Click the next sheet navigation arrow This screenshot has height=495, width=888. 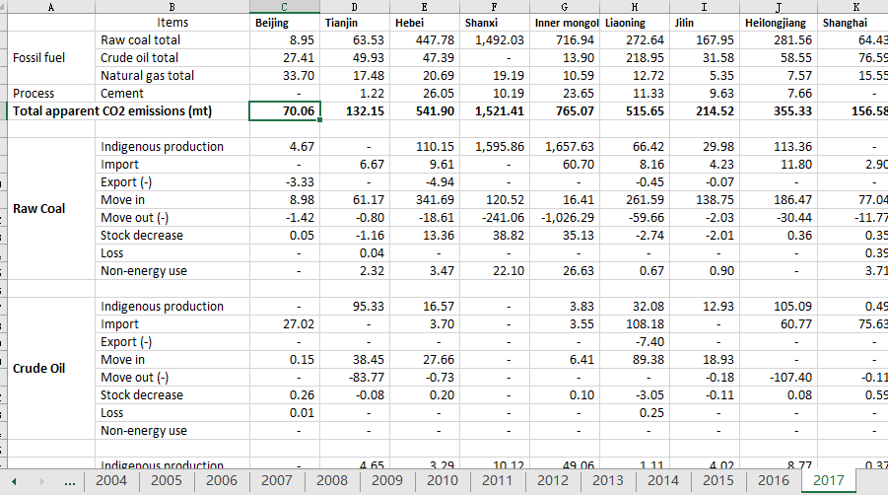[41, 482]
